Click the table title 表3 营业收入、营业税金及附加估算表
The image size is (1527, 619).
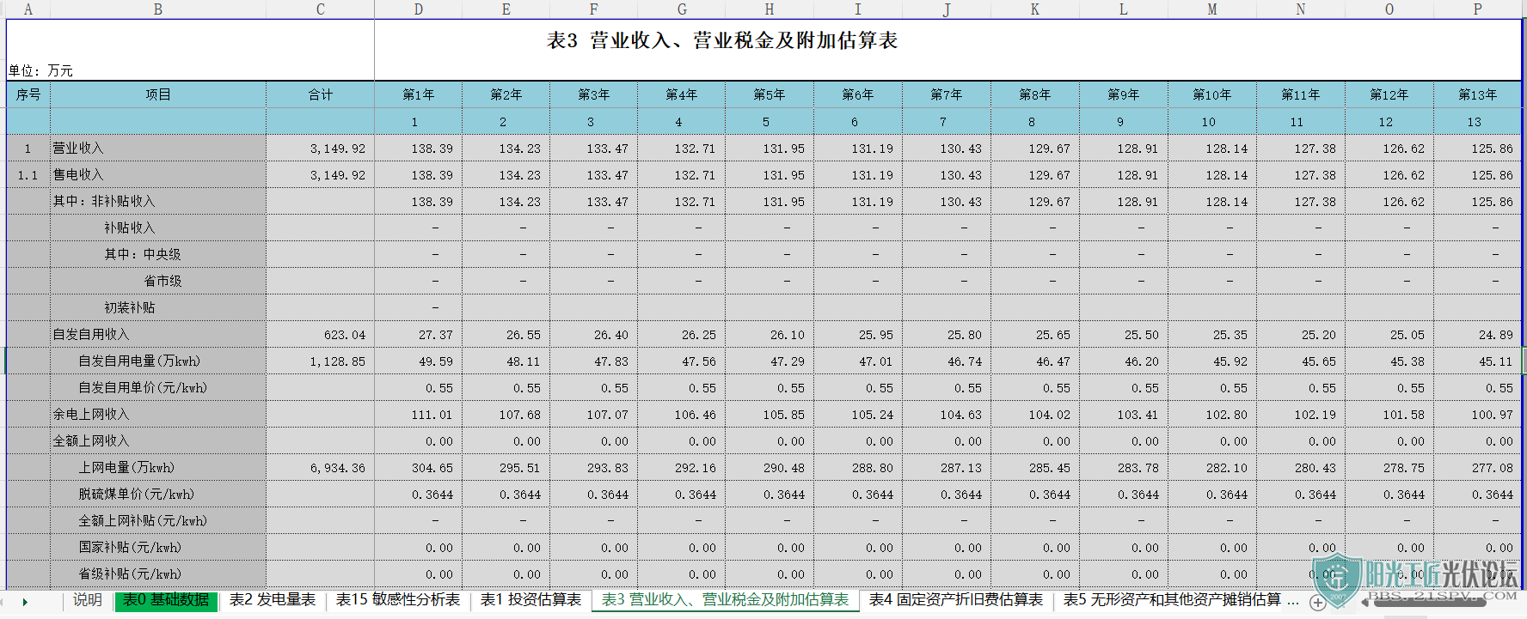pyautogui.click(x=722, y=40)
